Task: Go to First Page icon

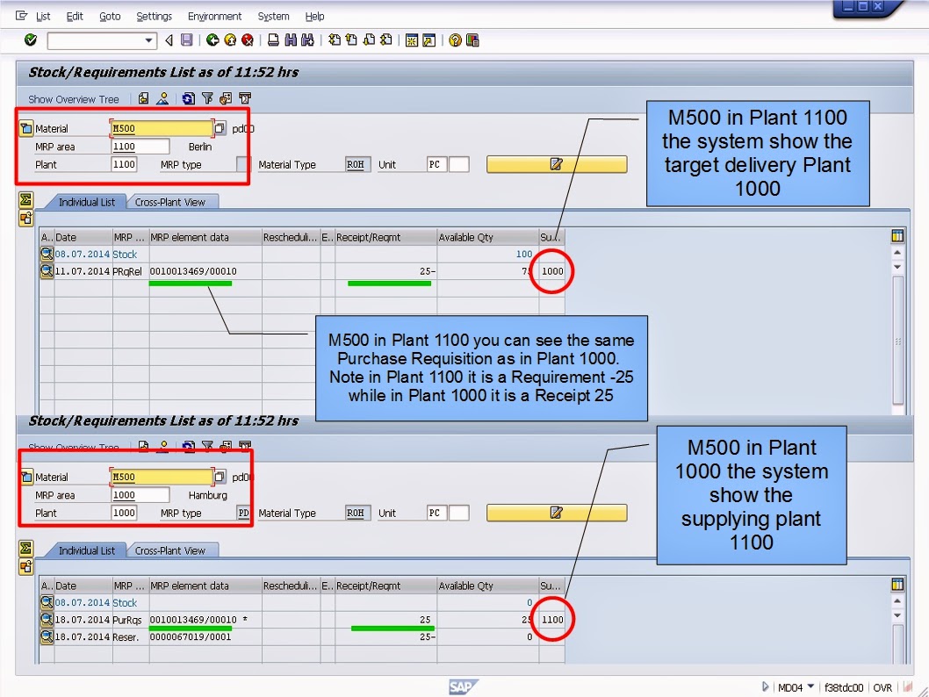Action: [335, 40]
